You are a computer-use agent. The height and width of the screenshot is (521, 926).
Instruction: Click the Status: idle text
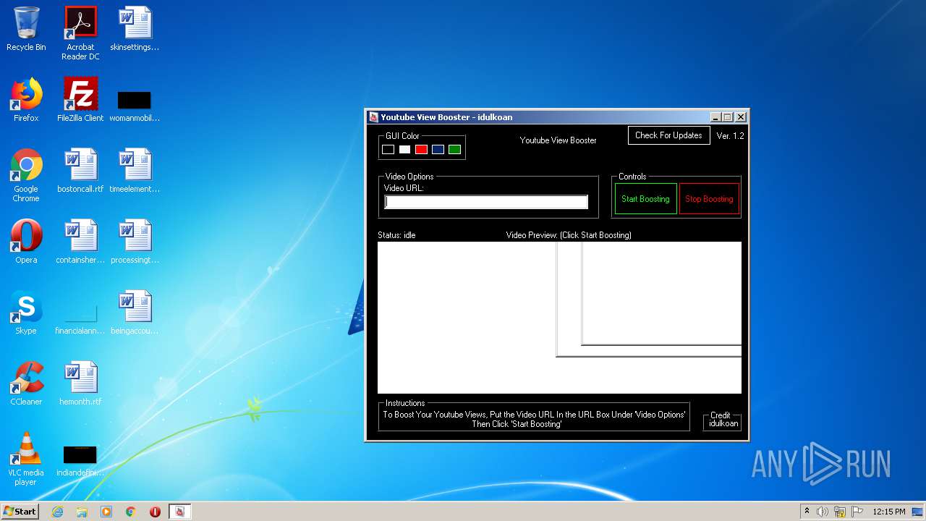coord(396,235)
